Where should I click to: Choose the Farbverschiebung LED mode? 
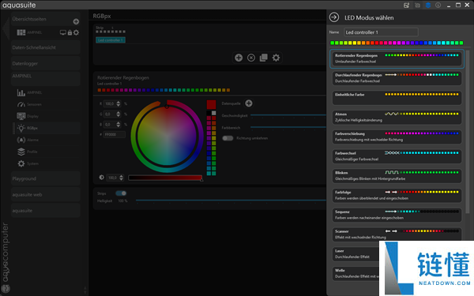[397, 137]
